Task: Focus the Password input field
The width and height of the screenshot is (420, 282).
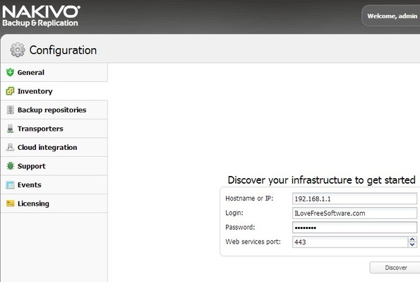Action: click(354, 228)
